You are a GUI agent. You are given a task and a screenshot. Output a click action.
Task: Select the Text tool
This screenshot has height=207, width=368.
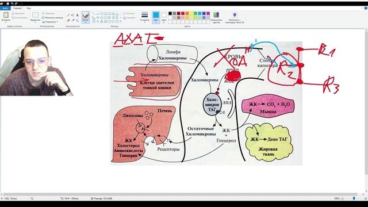pyautogui.click(x=77, y=16)
